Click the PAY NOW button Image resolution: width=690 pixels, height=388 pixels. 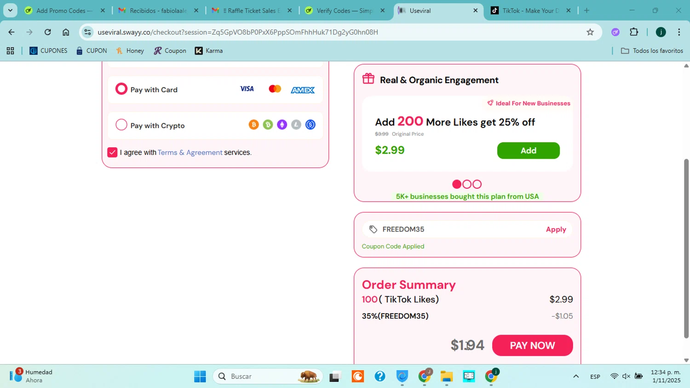coord(532,345)
